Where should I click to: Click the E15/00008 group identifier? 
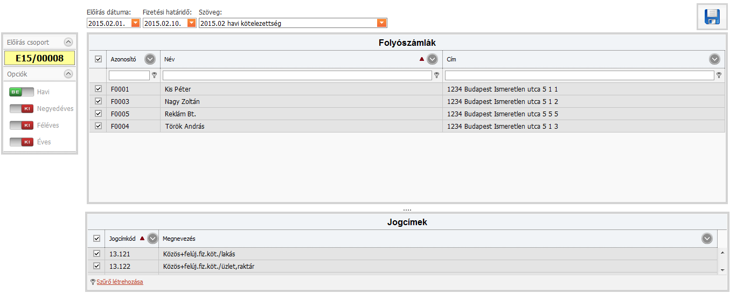click(39, 58)
